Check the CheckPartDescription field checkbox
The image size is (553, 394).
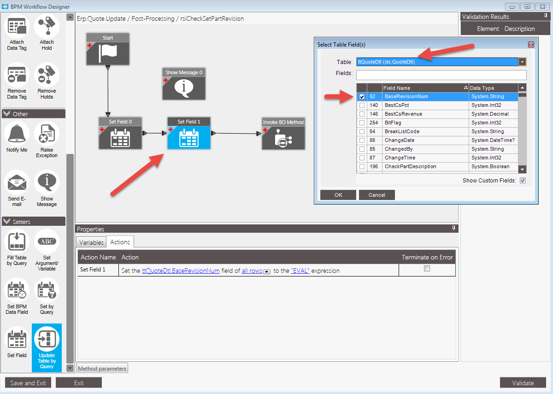tap(362, 167)
